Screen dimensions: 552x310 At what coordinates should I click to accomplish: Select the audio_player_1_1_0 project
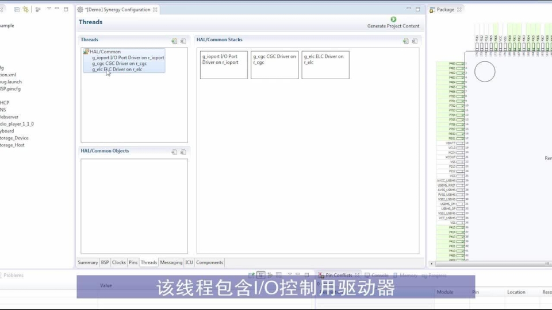(17, 124)
